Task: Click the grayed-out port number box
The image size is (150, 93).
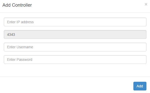Action: (x=75, y=34)
